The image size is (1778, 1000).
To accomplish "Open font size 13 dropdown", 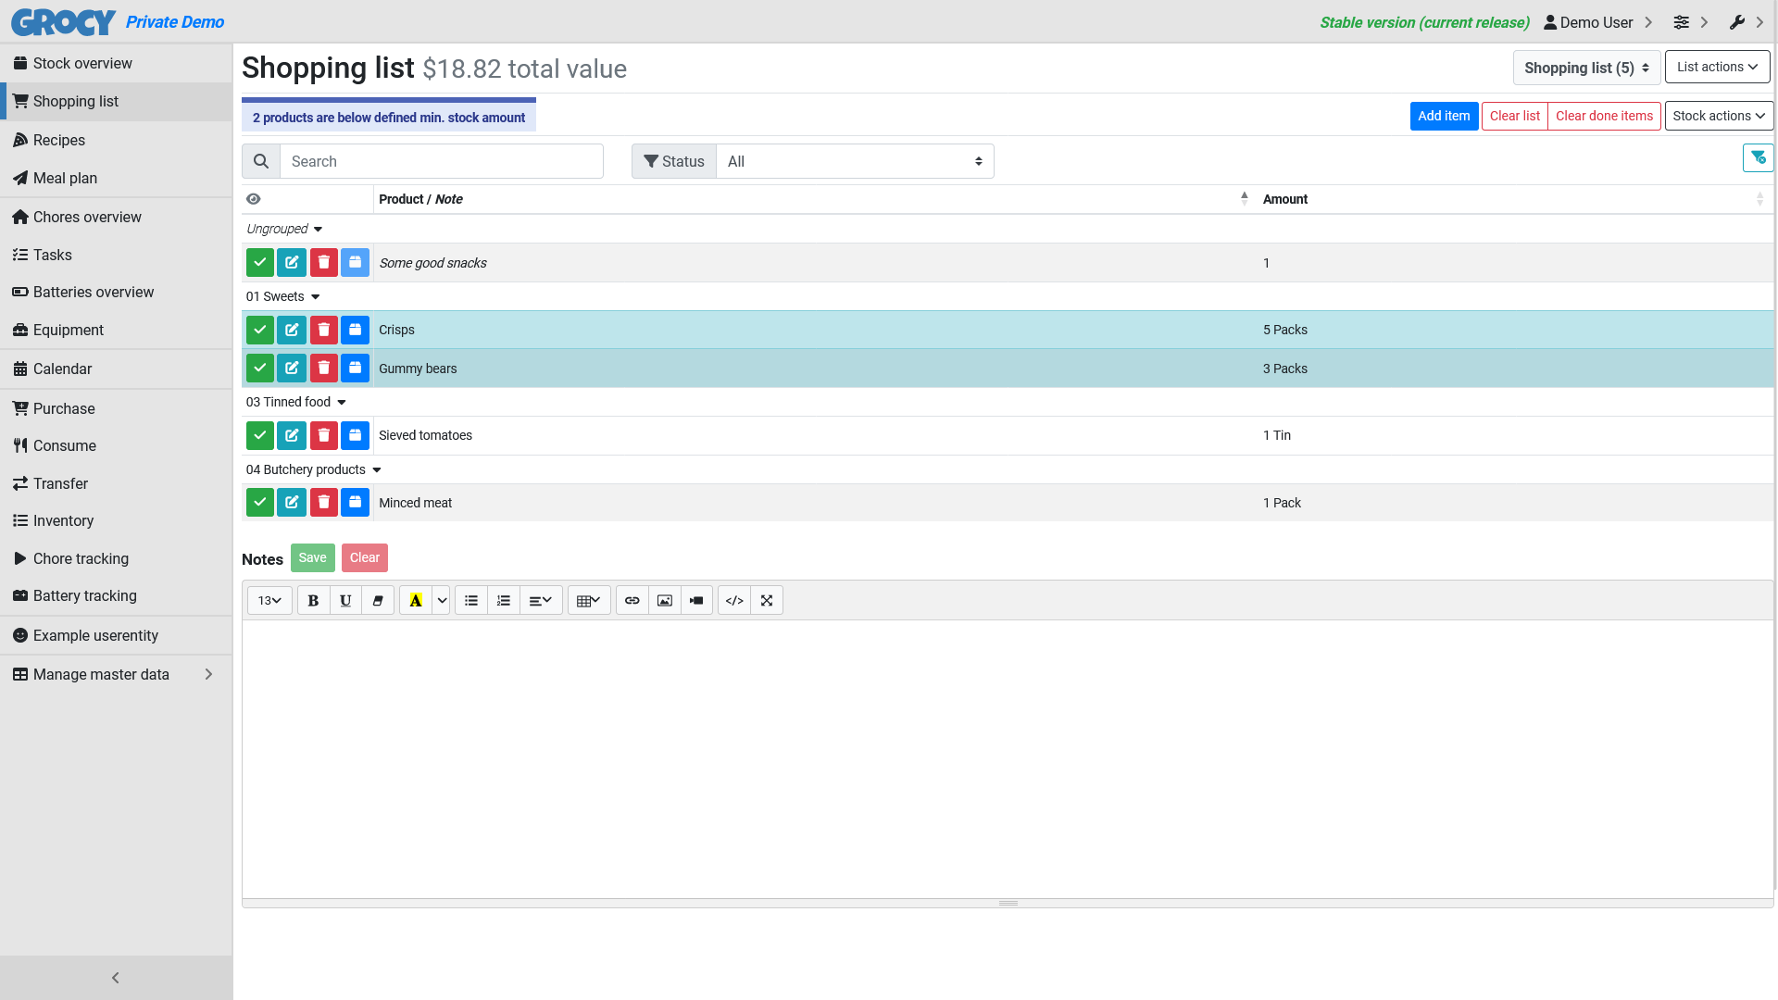I will 269,601.
